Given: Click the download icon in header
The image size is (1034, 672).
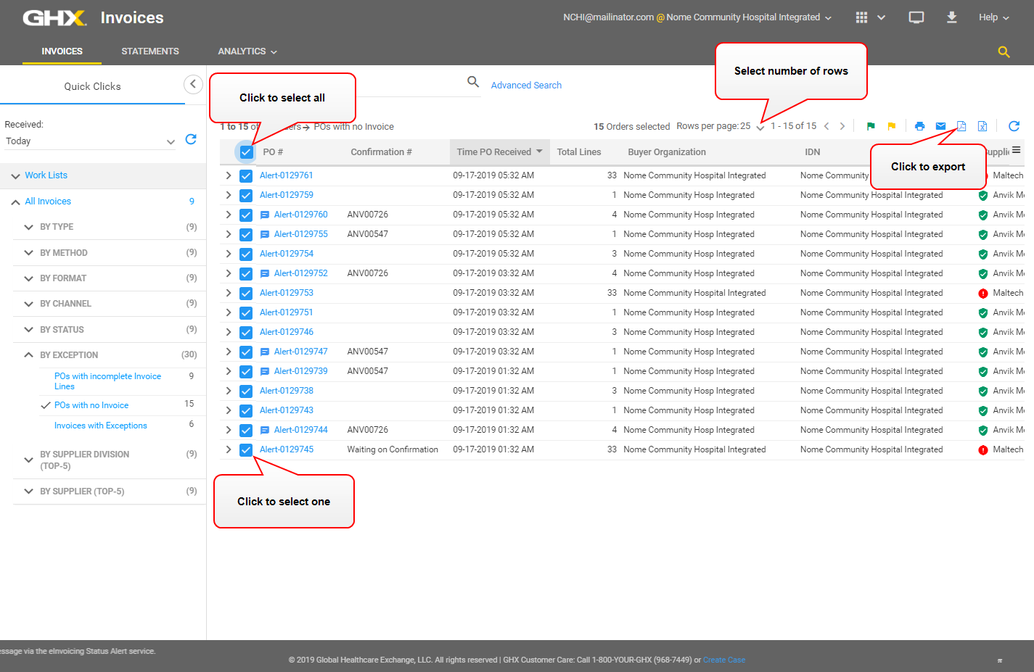Looking at the screenshot, I should pos(951,17).
